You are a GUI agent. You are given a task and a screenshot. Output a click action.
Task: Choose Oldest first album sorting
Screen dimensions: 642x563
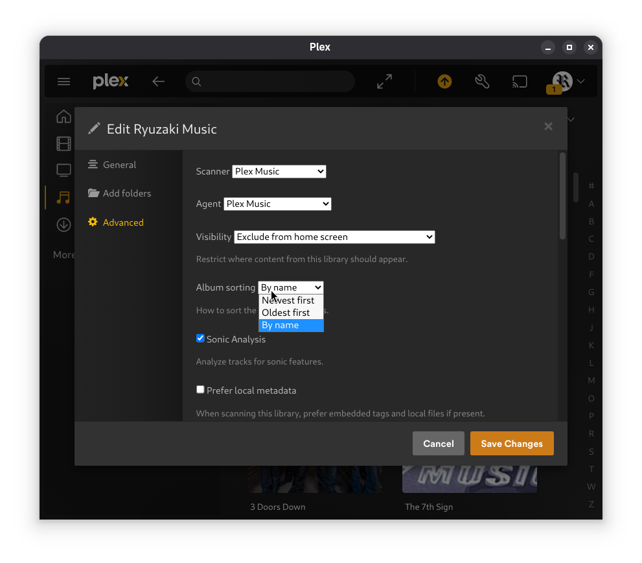coord(291,313)
